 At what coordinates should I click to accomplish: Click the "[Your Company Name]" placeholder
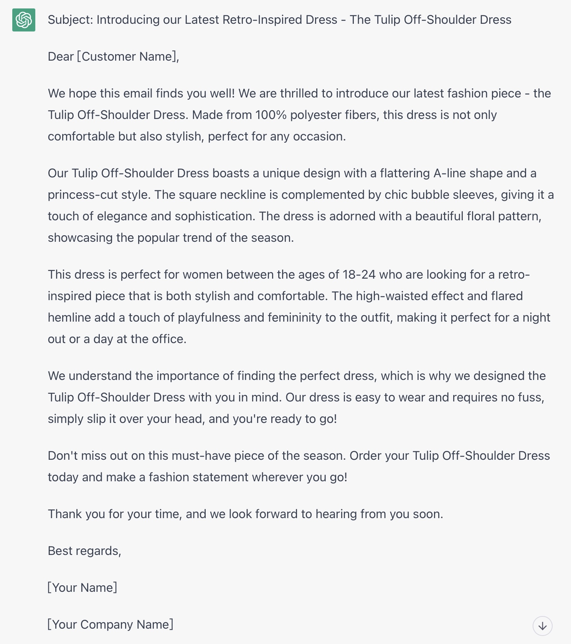pyautogui.click(x=111, y=625)
